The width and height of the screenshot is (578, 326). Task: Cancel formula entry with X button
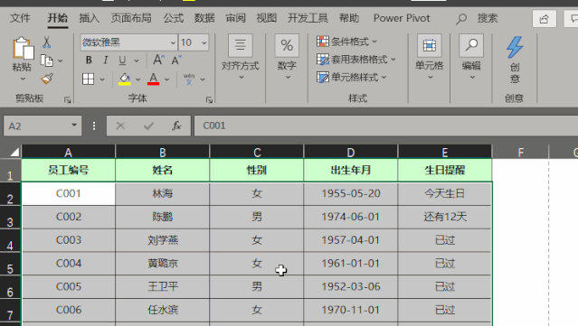120,126
